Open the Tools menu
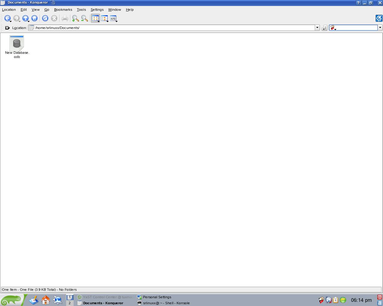 (81, 10)
